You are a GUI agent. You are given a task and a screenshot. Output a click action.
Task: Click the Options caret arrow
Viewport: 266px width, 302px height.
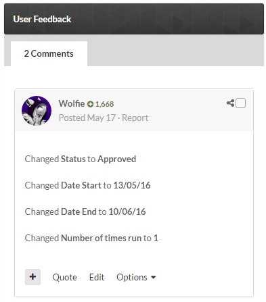click(x=153, y=278)
